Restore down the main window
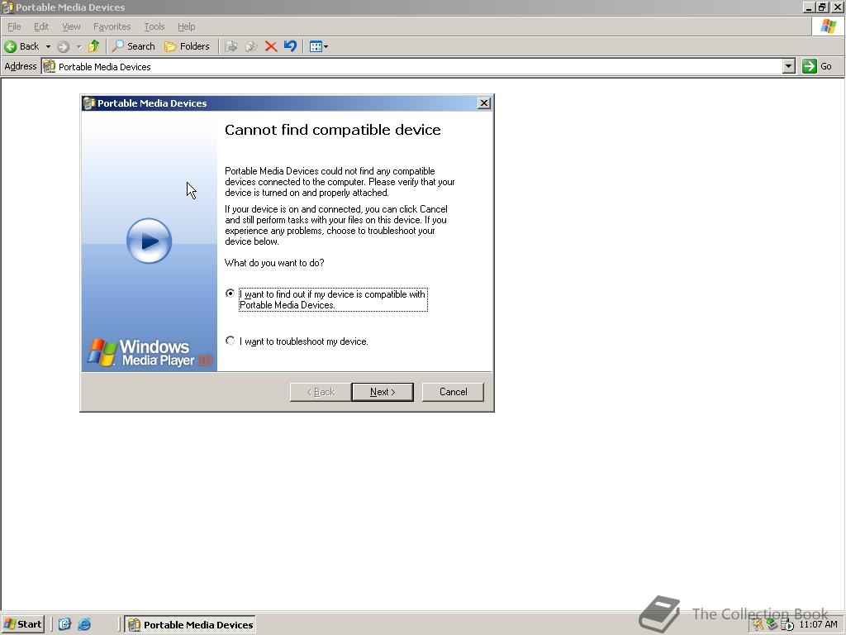 click(822, 7)
